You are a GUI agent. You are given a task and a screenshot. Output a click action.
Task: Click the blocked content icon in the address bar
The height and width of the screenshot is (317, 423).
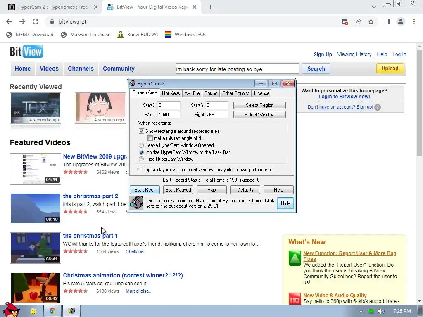point(345,22)
